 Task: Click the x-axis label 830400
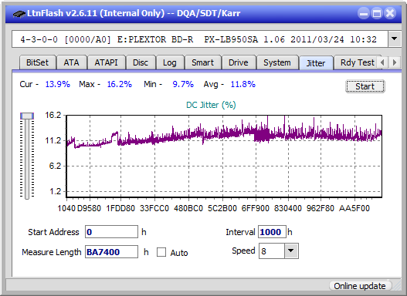pyautogui.click(x=288, y=208)
